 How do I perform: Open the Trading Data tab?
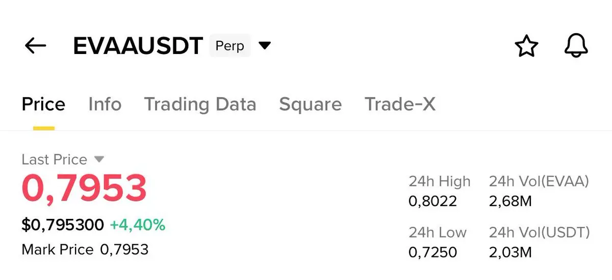point(200,104)
